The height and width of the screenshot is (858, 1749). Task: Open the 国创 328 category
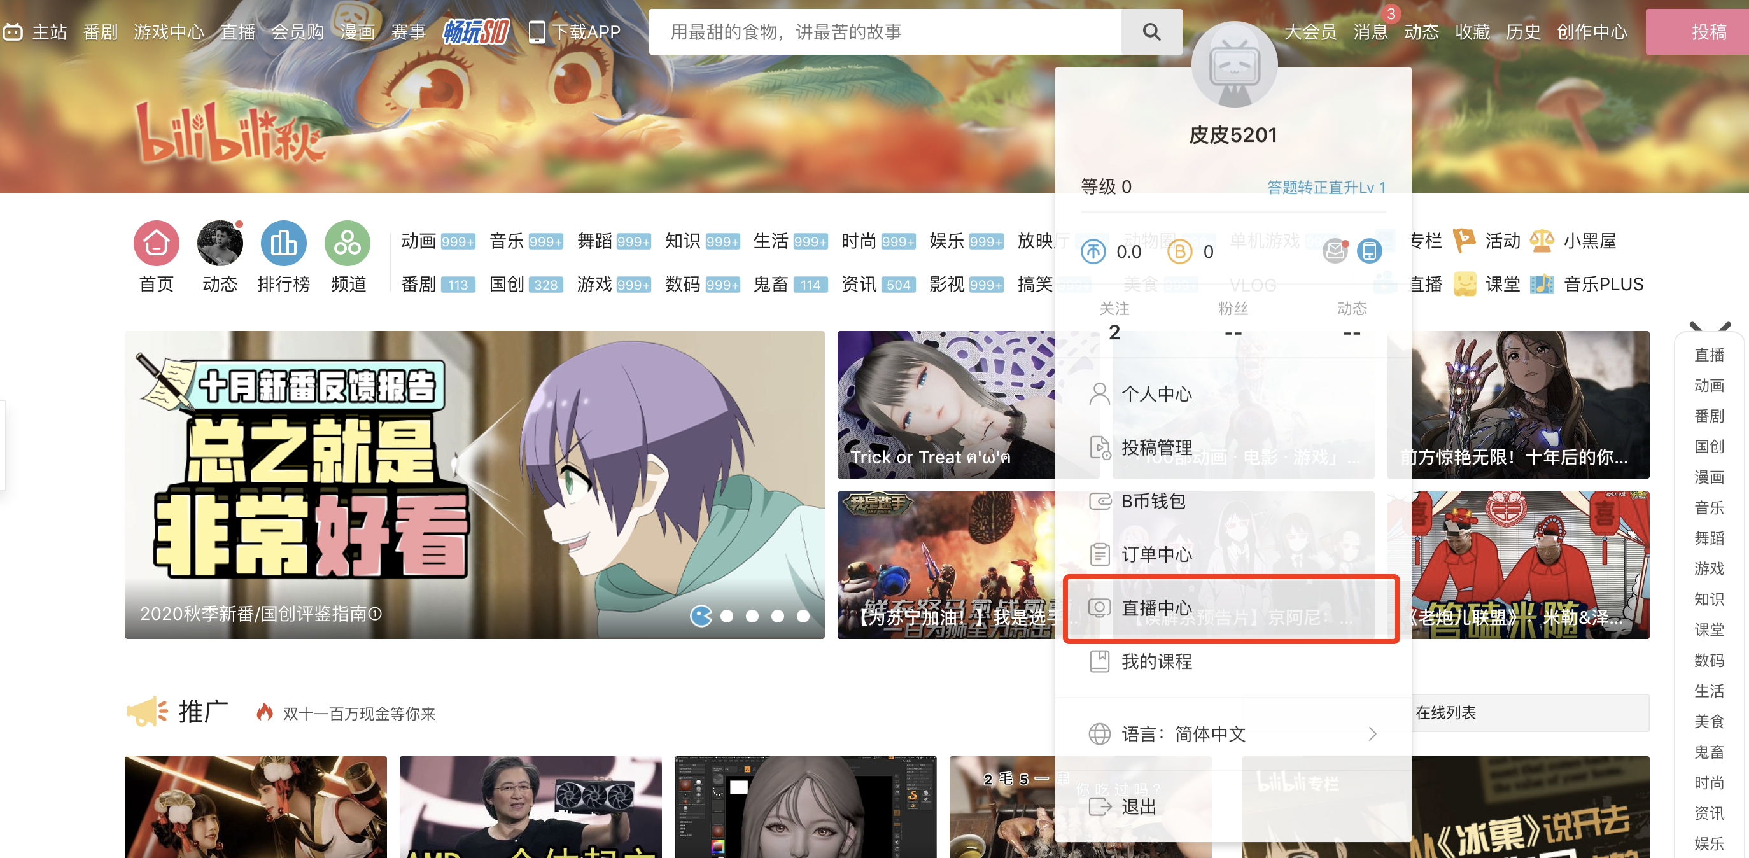point(526,285)
